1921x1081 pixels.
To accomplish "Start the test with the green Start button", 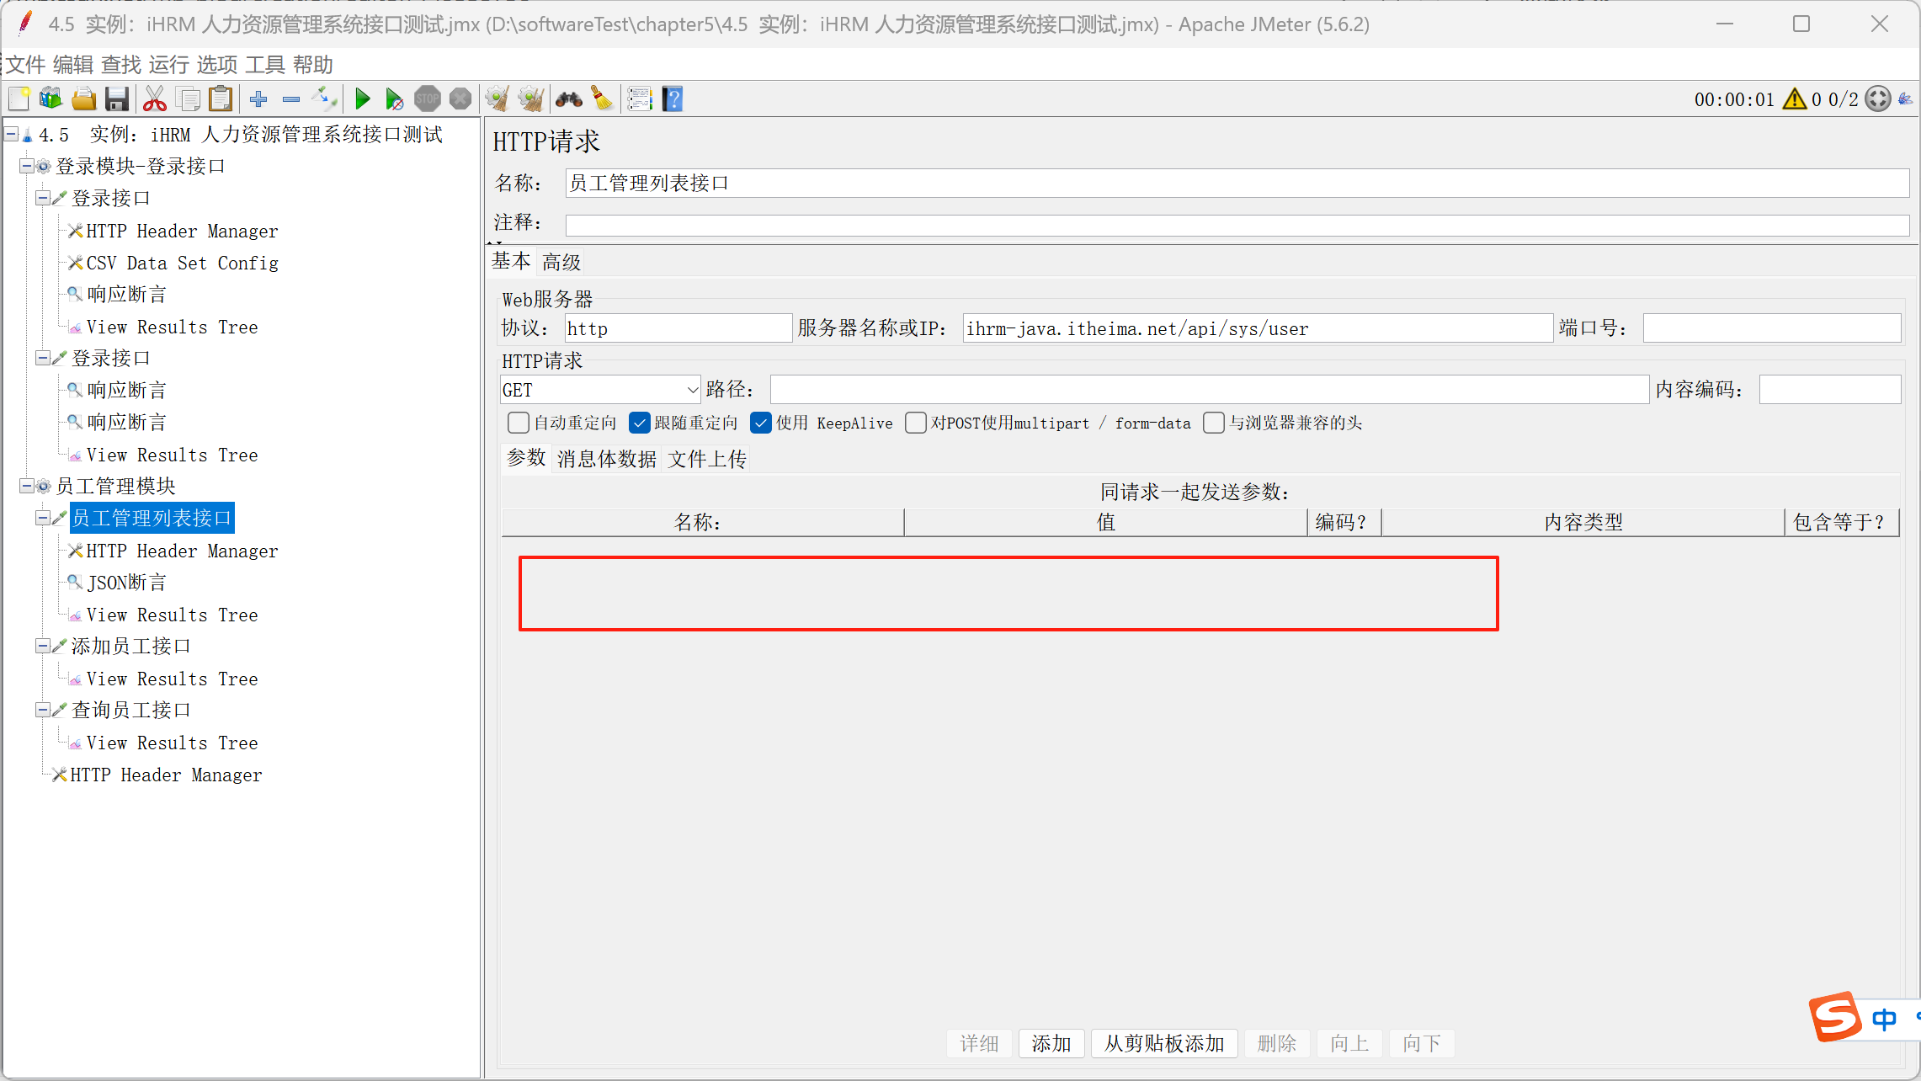I will point(362,99).
